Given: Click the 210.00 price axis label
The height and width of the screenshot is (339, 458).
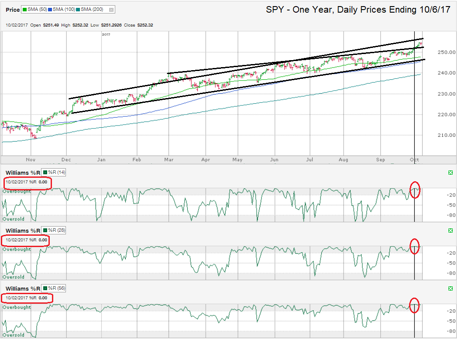Looking at the screenshot, I should click(447, 135).
